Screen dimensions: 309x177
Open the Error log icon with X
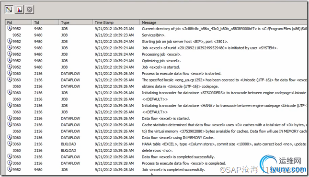tap(30, 9)
